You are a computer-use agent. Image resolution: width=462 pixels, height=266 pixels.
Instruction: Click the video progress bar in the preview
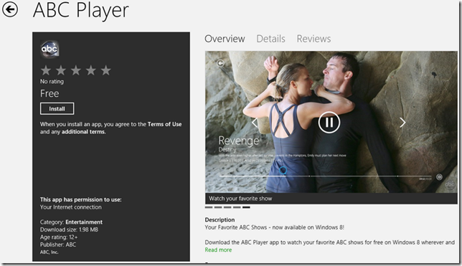pos(325,176)
